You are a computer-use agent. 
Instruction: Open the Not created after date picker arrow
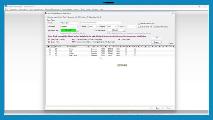[77, 30]
